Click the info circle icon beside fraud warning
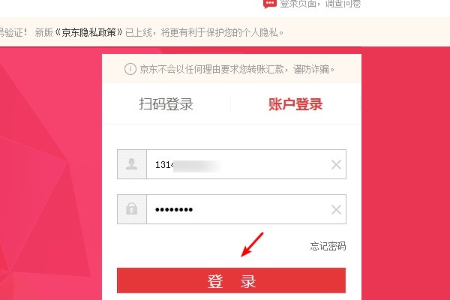The height and width of the screenshot is (300, 450). 130,69
